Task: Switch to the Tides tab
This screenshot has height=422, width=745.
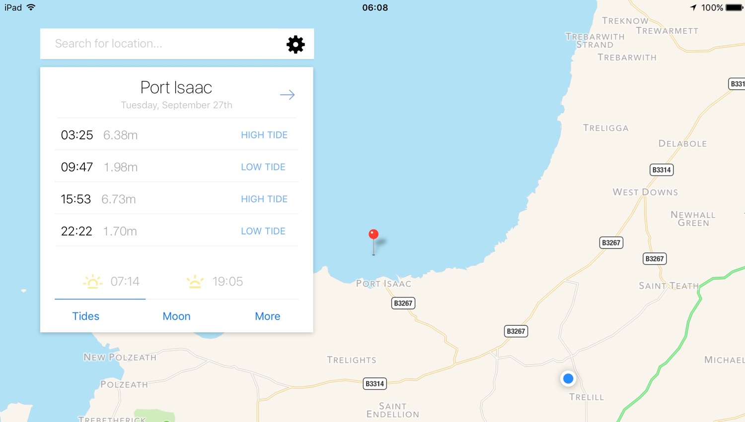Action: [x=85, y=316]
